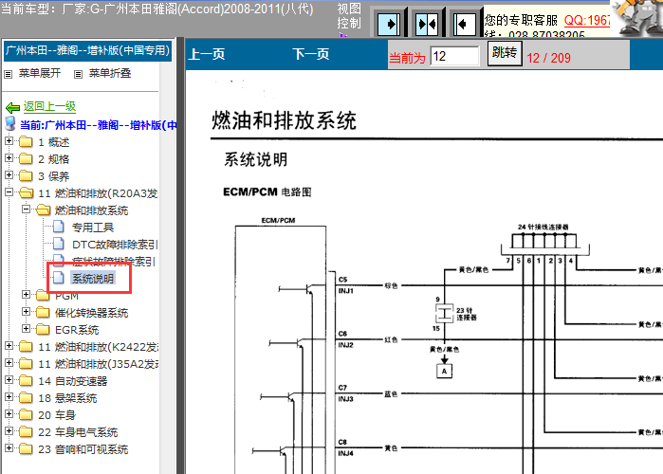Click the expand-right view control arrow icon
This screenshot has width=663, height=474.
389,24
